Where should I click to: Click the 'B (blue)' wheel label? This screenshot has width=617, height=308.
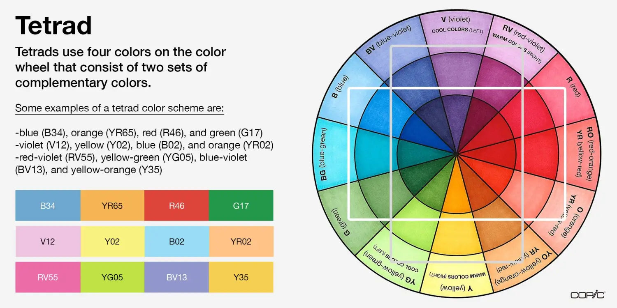point(340,87)
